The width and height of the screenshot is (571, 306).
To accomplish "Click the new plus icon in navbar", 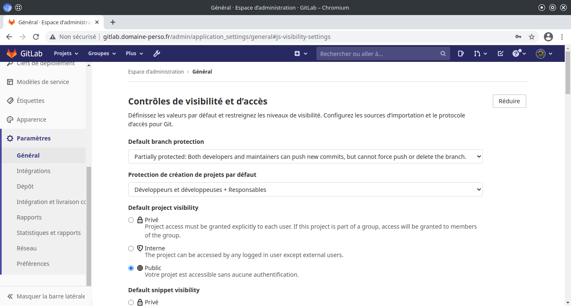I will tap(301, 54).
